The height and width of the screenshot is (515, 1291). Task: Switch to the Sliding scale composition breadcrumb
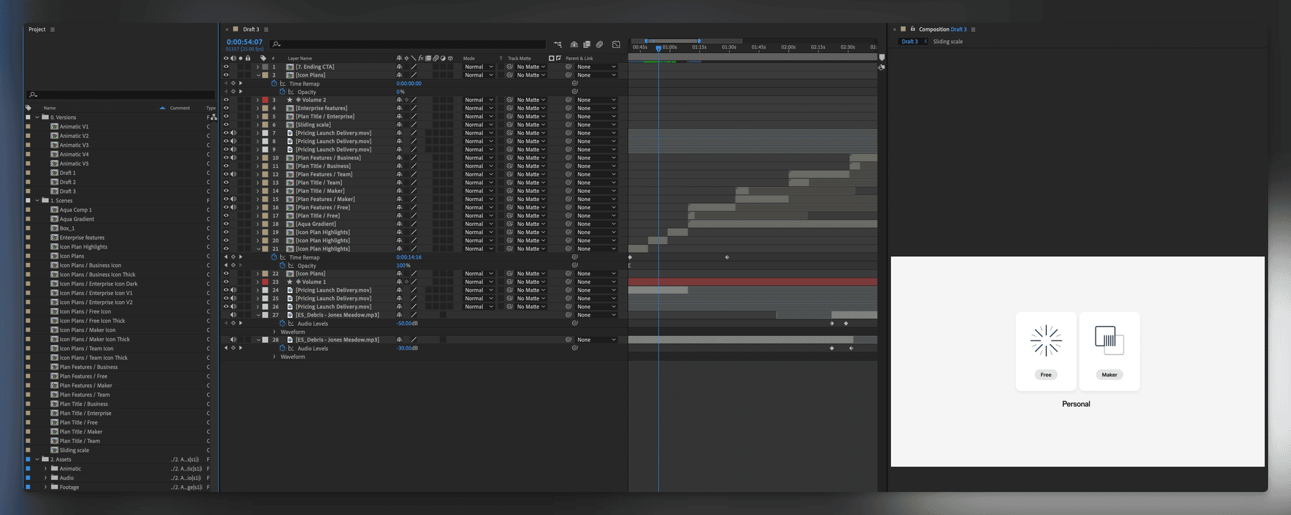[947, 42]
